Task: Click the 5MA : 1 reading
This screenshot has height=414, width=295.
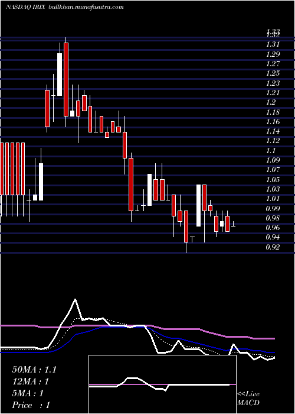Action: click(x=28, y=393)
